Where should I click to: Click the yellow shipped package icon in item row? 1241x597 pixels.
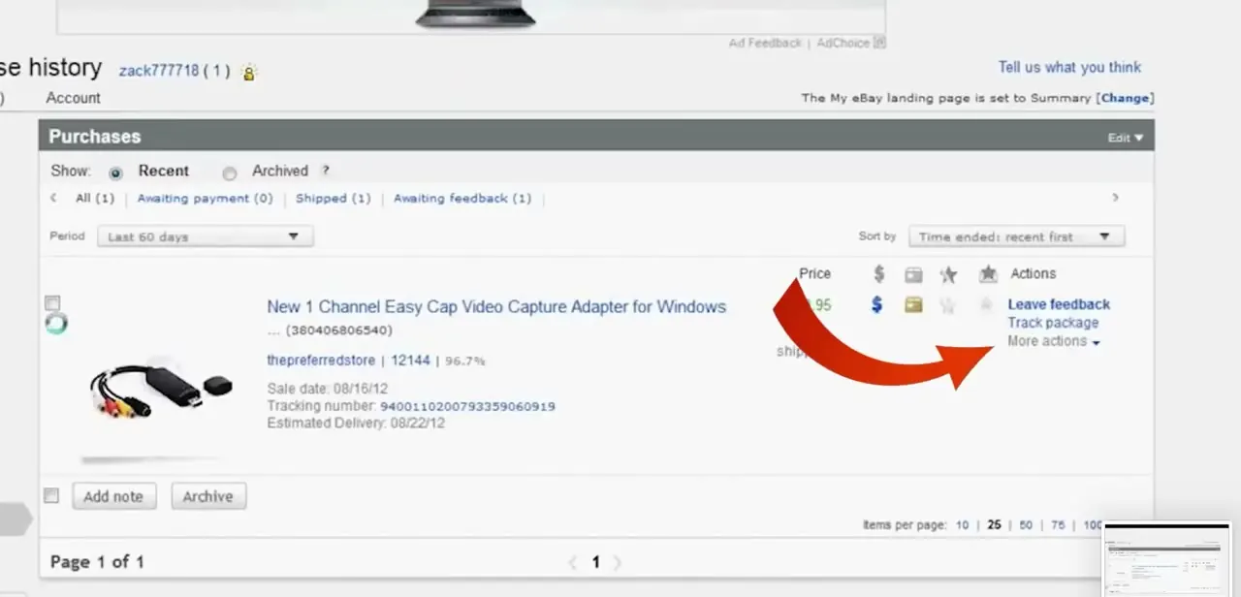(913, 304)
